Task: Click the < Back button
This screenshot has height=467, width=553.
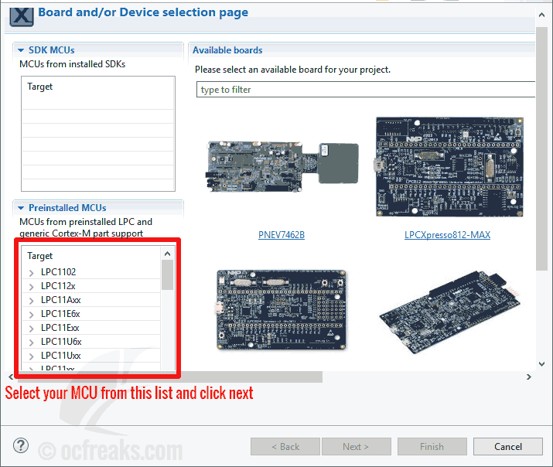Action: [x=285, y=447]
